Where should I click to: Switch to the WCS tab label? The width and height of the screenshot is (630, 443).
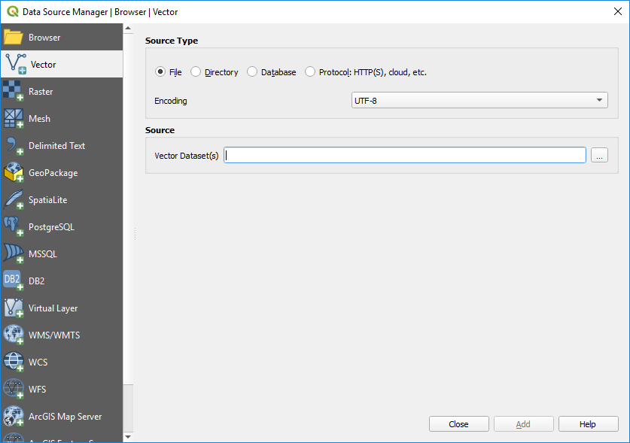point(38,362)
